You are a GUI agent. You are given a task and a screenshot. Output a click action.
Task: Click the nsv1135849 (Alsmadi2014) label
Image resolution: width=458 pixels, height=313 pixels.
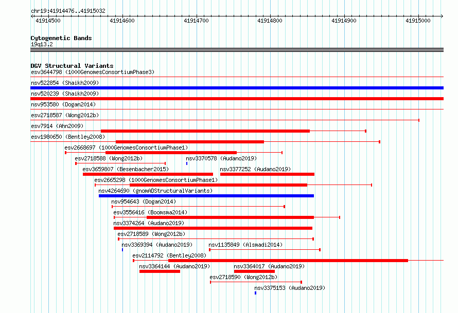point(245,245)
